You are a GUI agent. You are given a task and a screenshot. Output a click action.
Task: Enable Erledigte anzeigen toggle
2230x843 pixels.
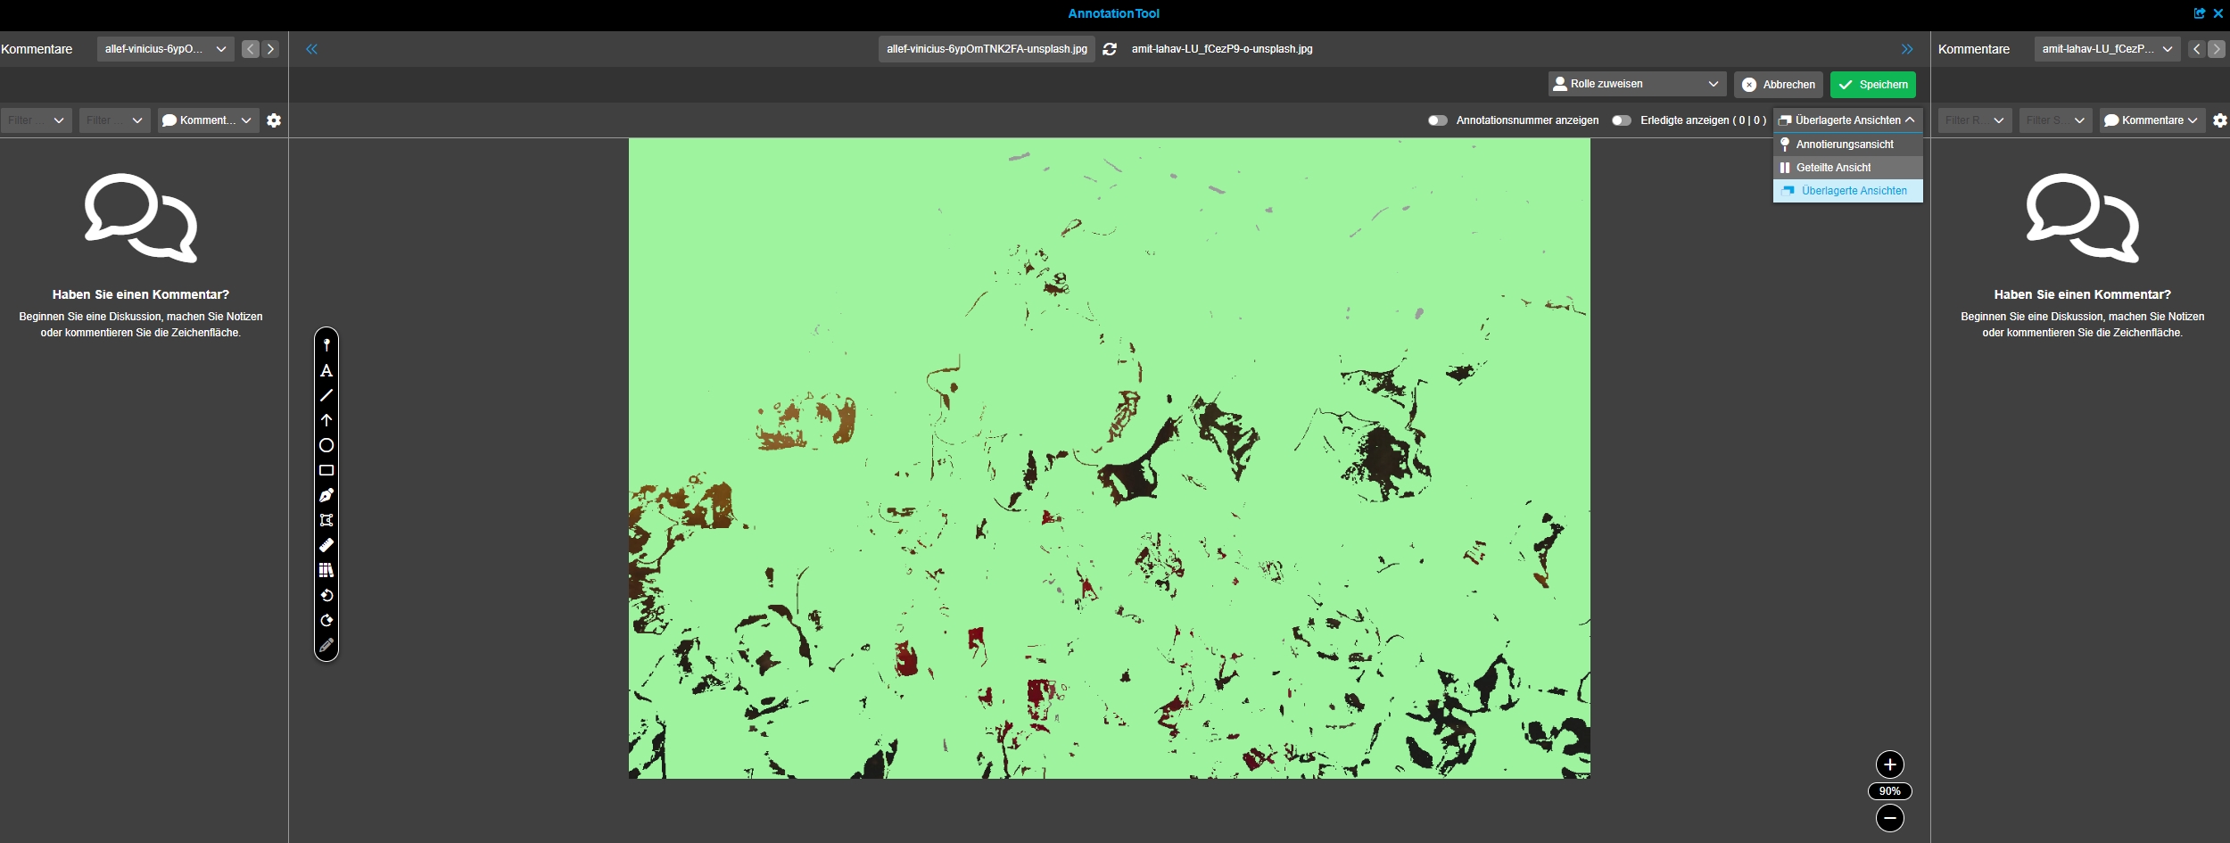(1621, 120)
